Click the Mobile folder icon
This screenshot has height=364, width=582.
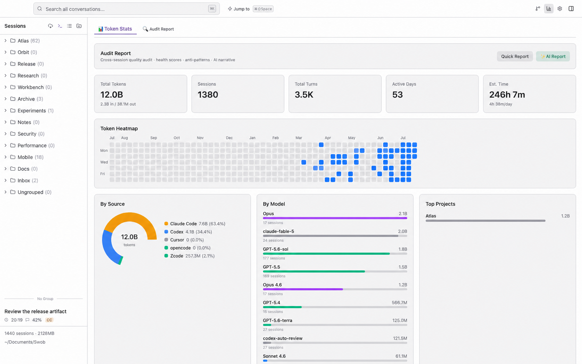click(13, 157)
